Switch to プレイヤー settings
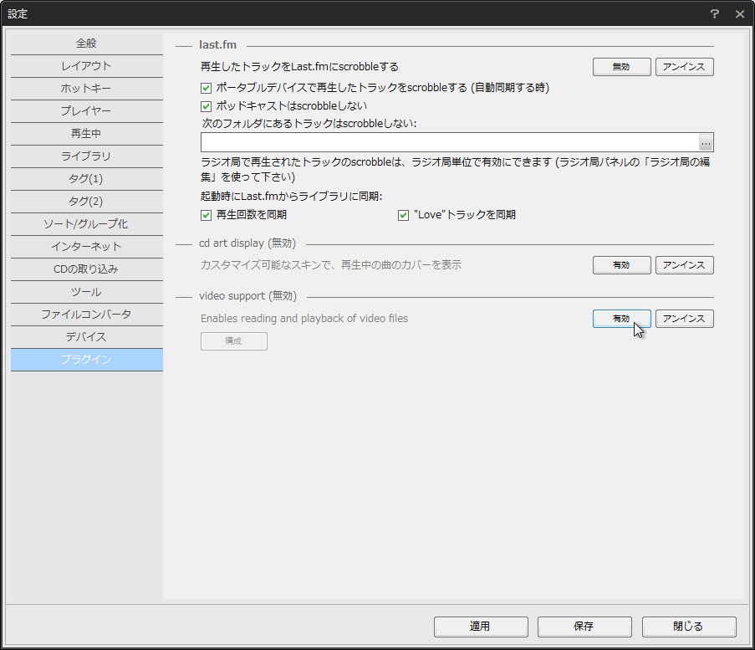The height and width of the screenshot is (650, 755). tap(86, 110)
